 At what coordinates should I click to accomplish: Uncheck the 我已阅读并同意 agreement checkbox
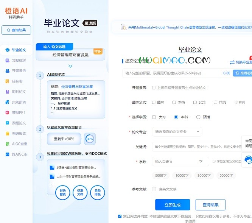point(120,216)
